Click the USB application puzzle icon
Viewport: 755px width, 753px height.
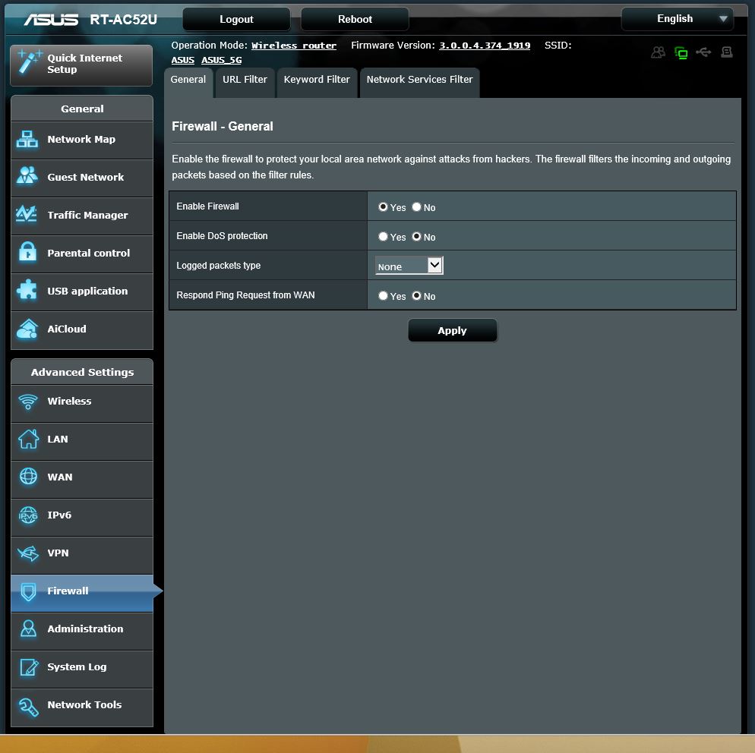27,290
